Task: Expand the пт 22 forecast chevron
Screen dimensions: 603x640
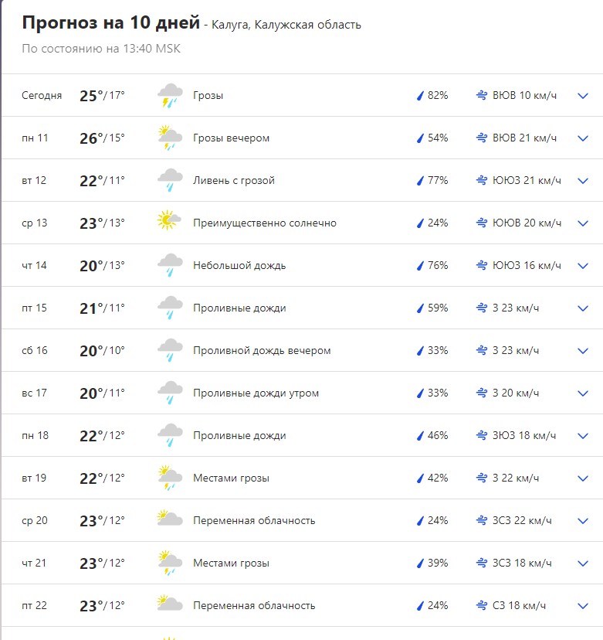Action: (x=583, y=605)
